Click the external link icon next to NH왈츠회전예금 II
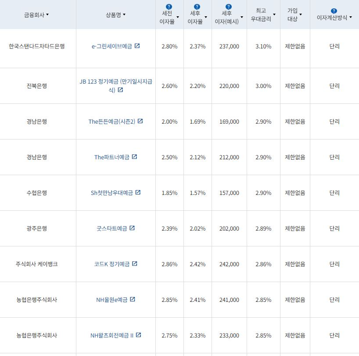 tap(139, 335)
